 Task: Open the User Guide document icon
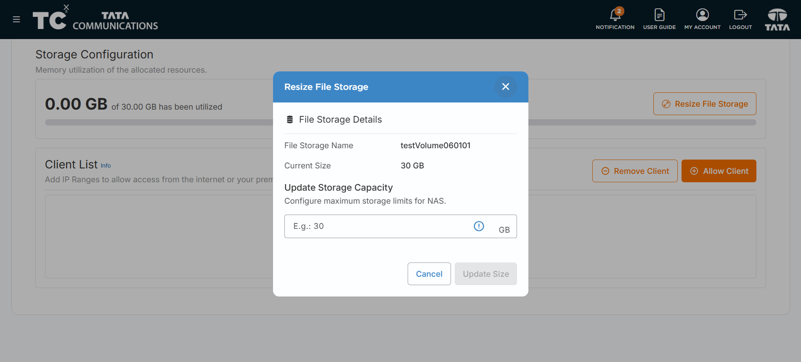point(659,19)
